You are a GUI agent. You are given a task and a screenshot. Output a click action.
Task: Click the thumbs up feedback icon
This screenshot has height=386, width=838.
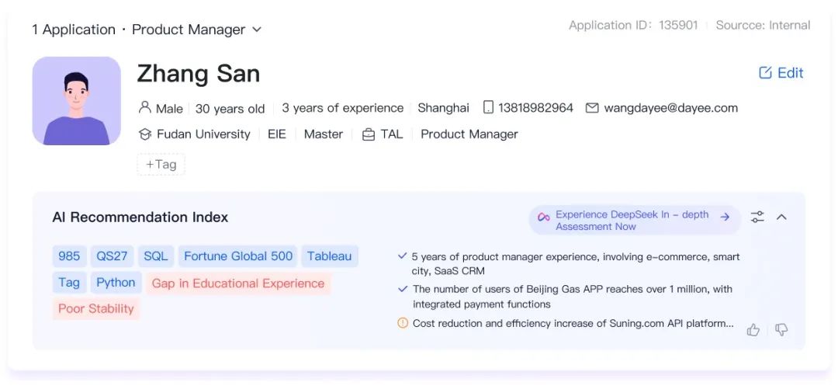point(753,330)
